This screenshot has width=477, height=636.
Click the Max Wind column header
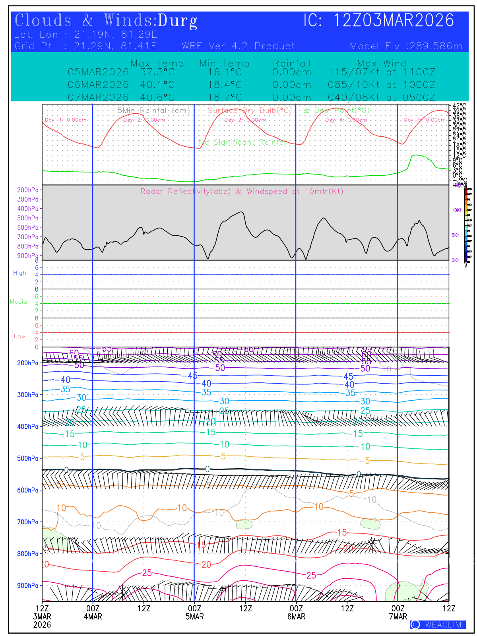click(382, 63)
